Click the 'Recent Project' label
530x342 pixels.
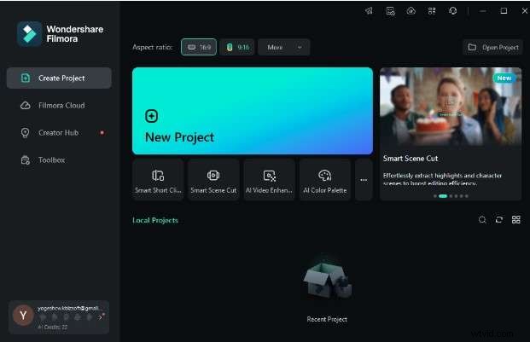tap(327, 319)
